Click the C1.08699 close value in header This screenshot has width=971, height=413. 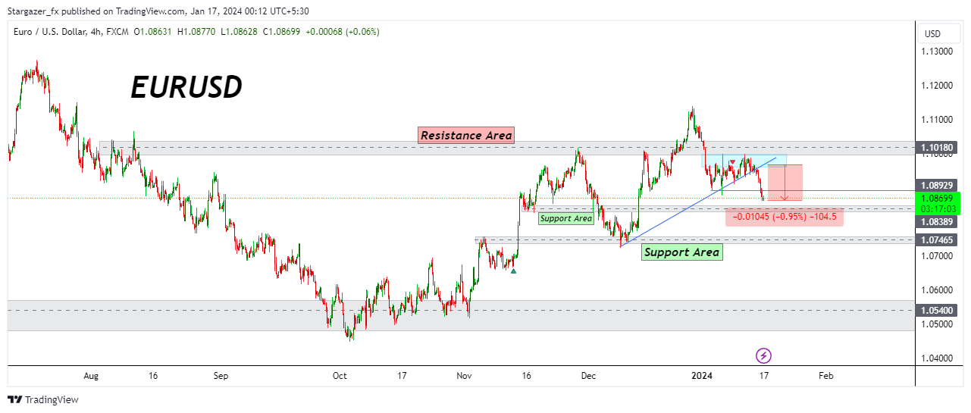click(x=283, y=32)
